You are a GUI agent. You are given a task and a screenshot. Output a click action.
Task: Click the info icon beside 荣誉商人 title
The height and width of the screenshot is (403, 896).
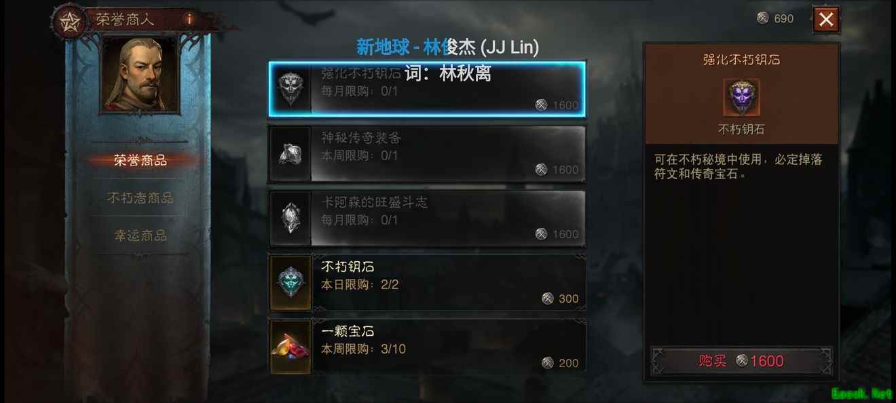(189, 19)
